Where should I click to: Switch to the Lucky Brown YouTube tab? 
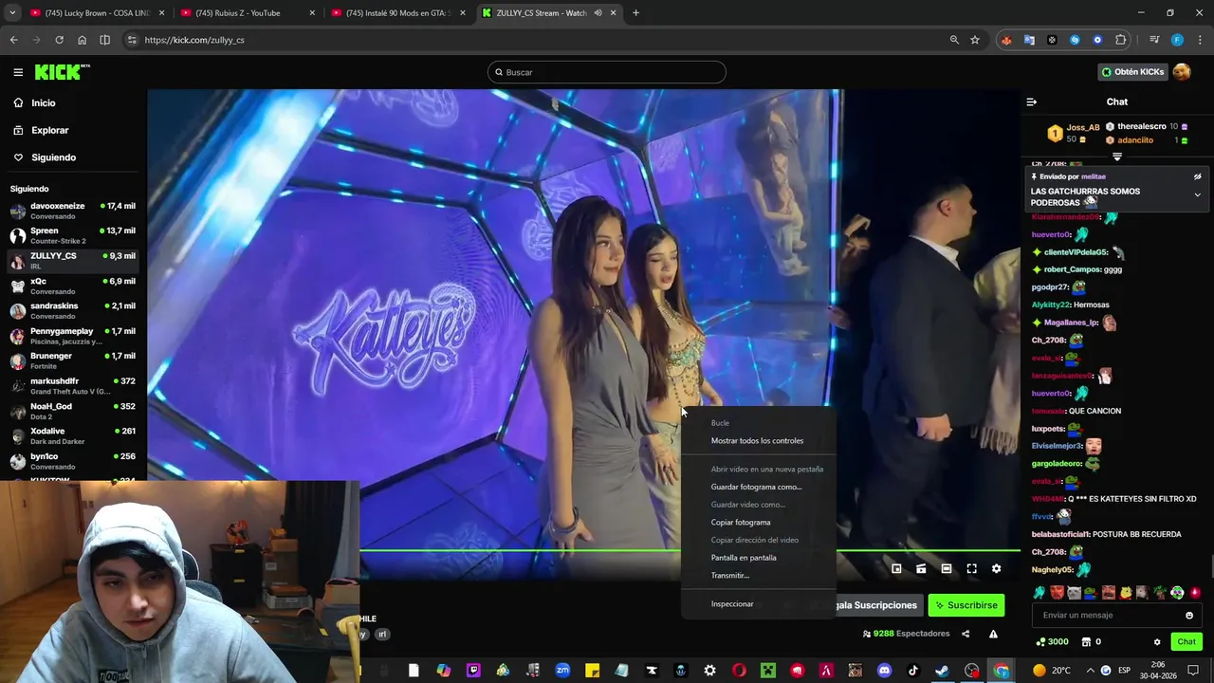(x=97, y=13)
